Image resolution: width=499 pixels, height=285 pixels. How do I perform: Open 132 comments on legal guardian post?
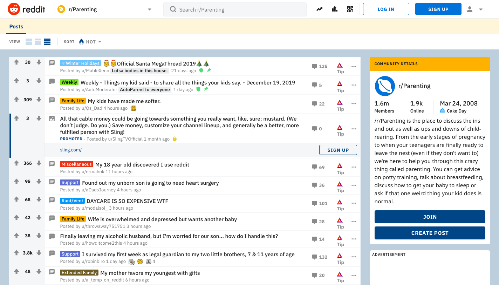(x=320, y=257)
